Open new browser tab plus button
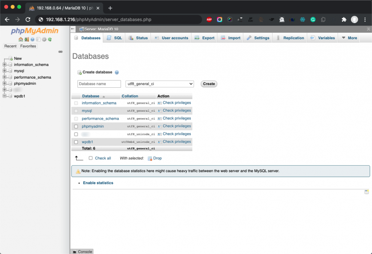372x254 pixels. click(110, 8)
